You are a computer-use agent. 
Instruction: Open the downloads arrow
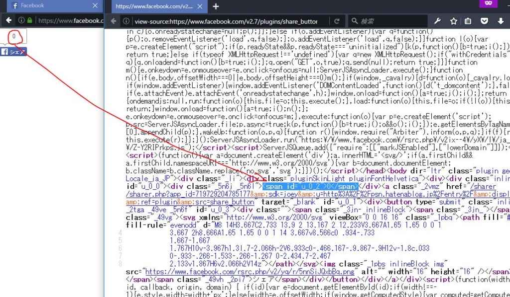coord(501,21)
